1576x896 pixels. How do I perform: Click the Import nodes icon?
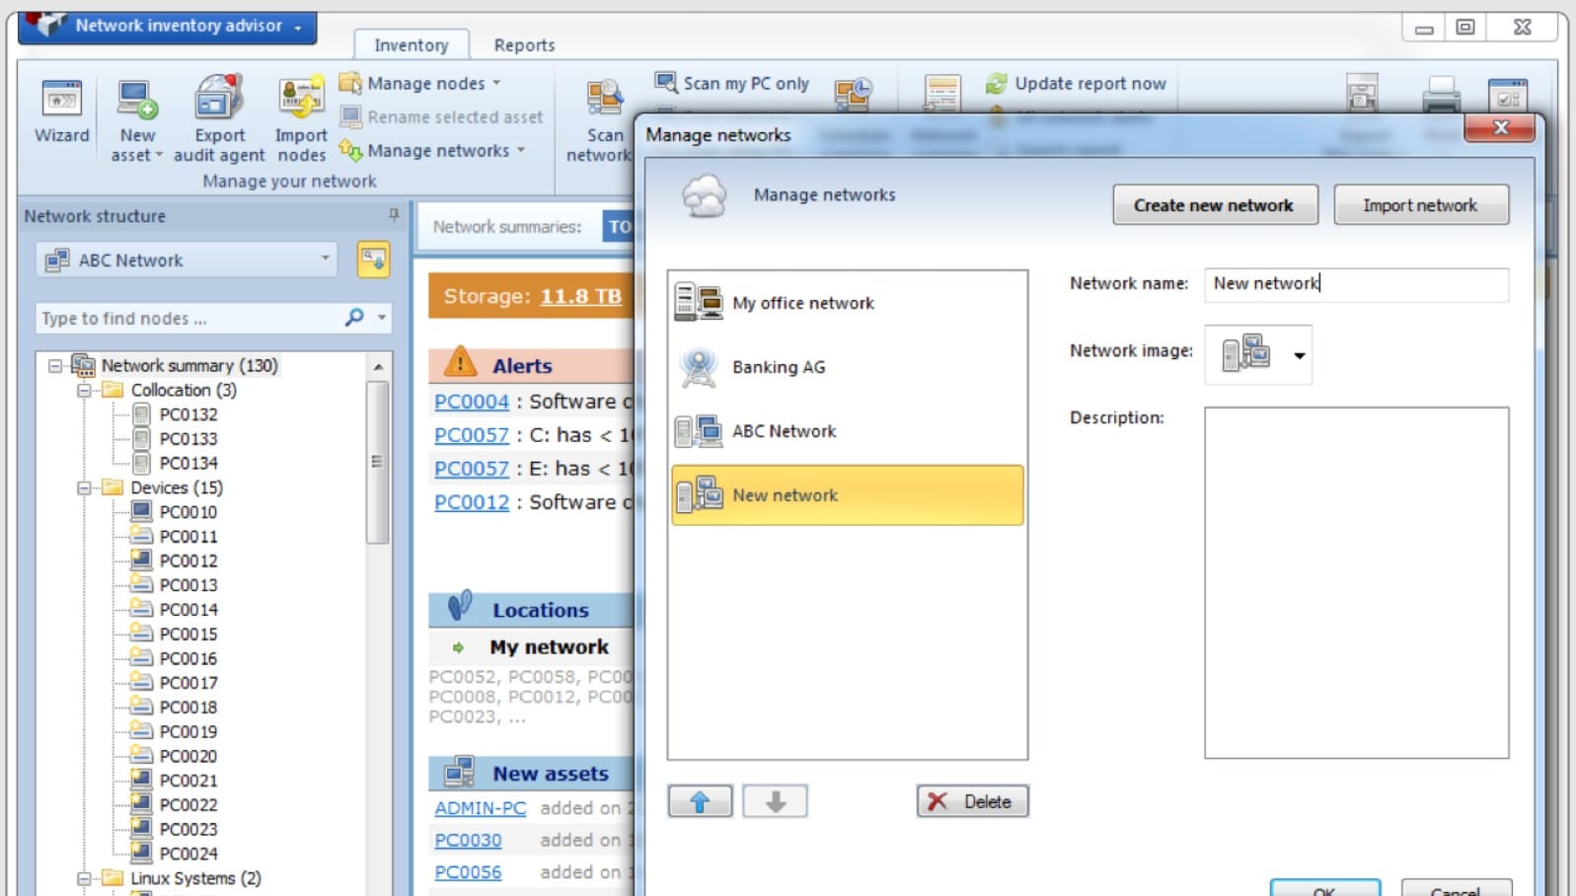click(x=301, y=99)
